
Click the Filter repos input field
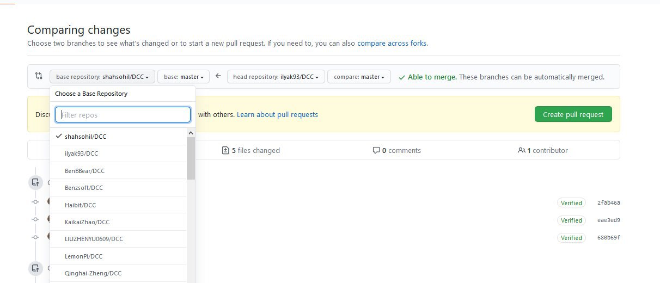123,115
